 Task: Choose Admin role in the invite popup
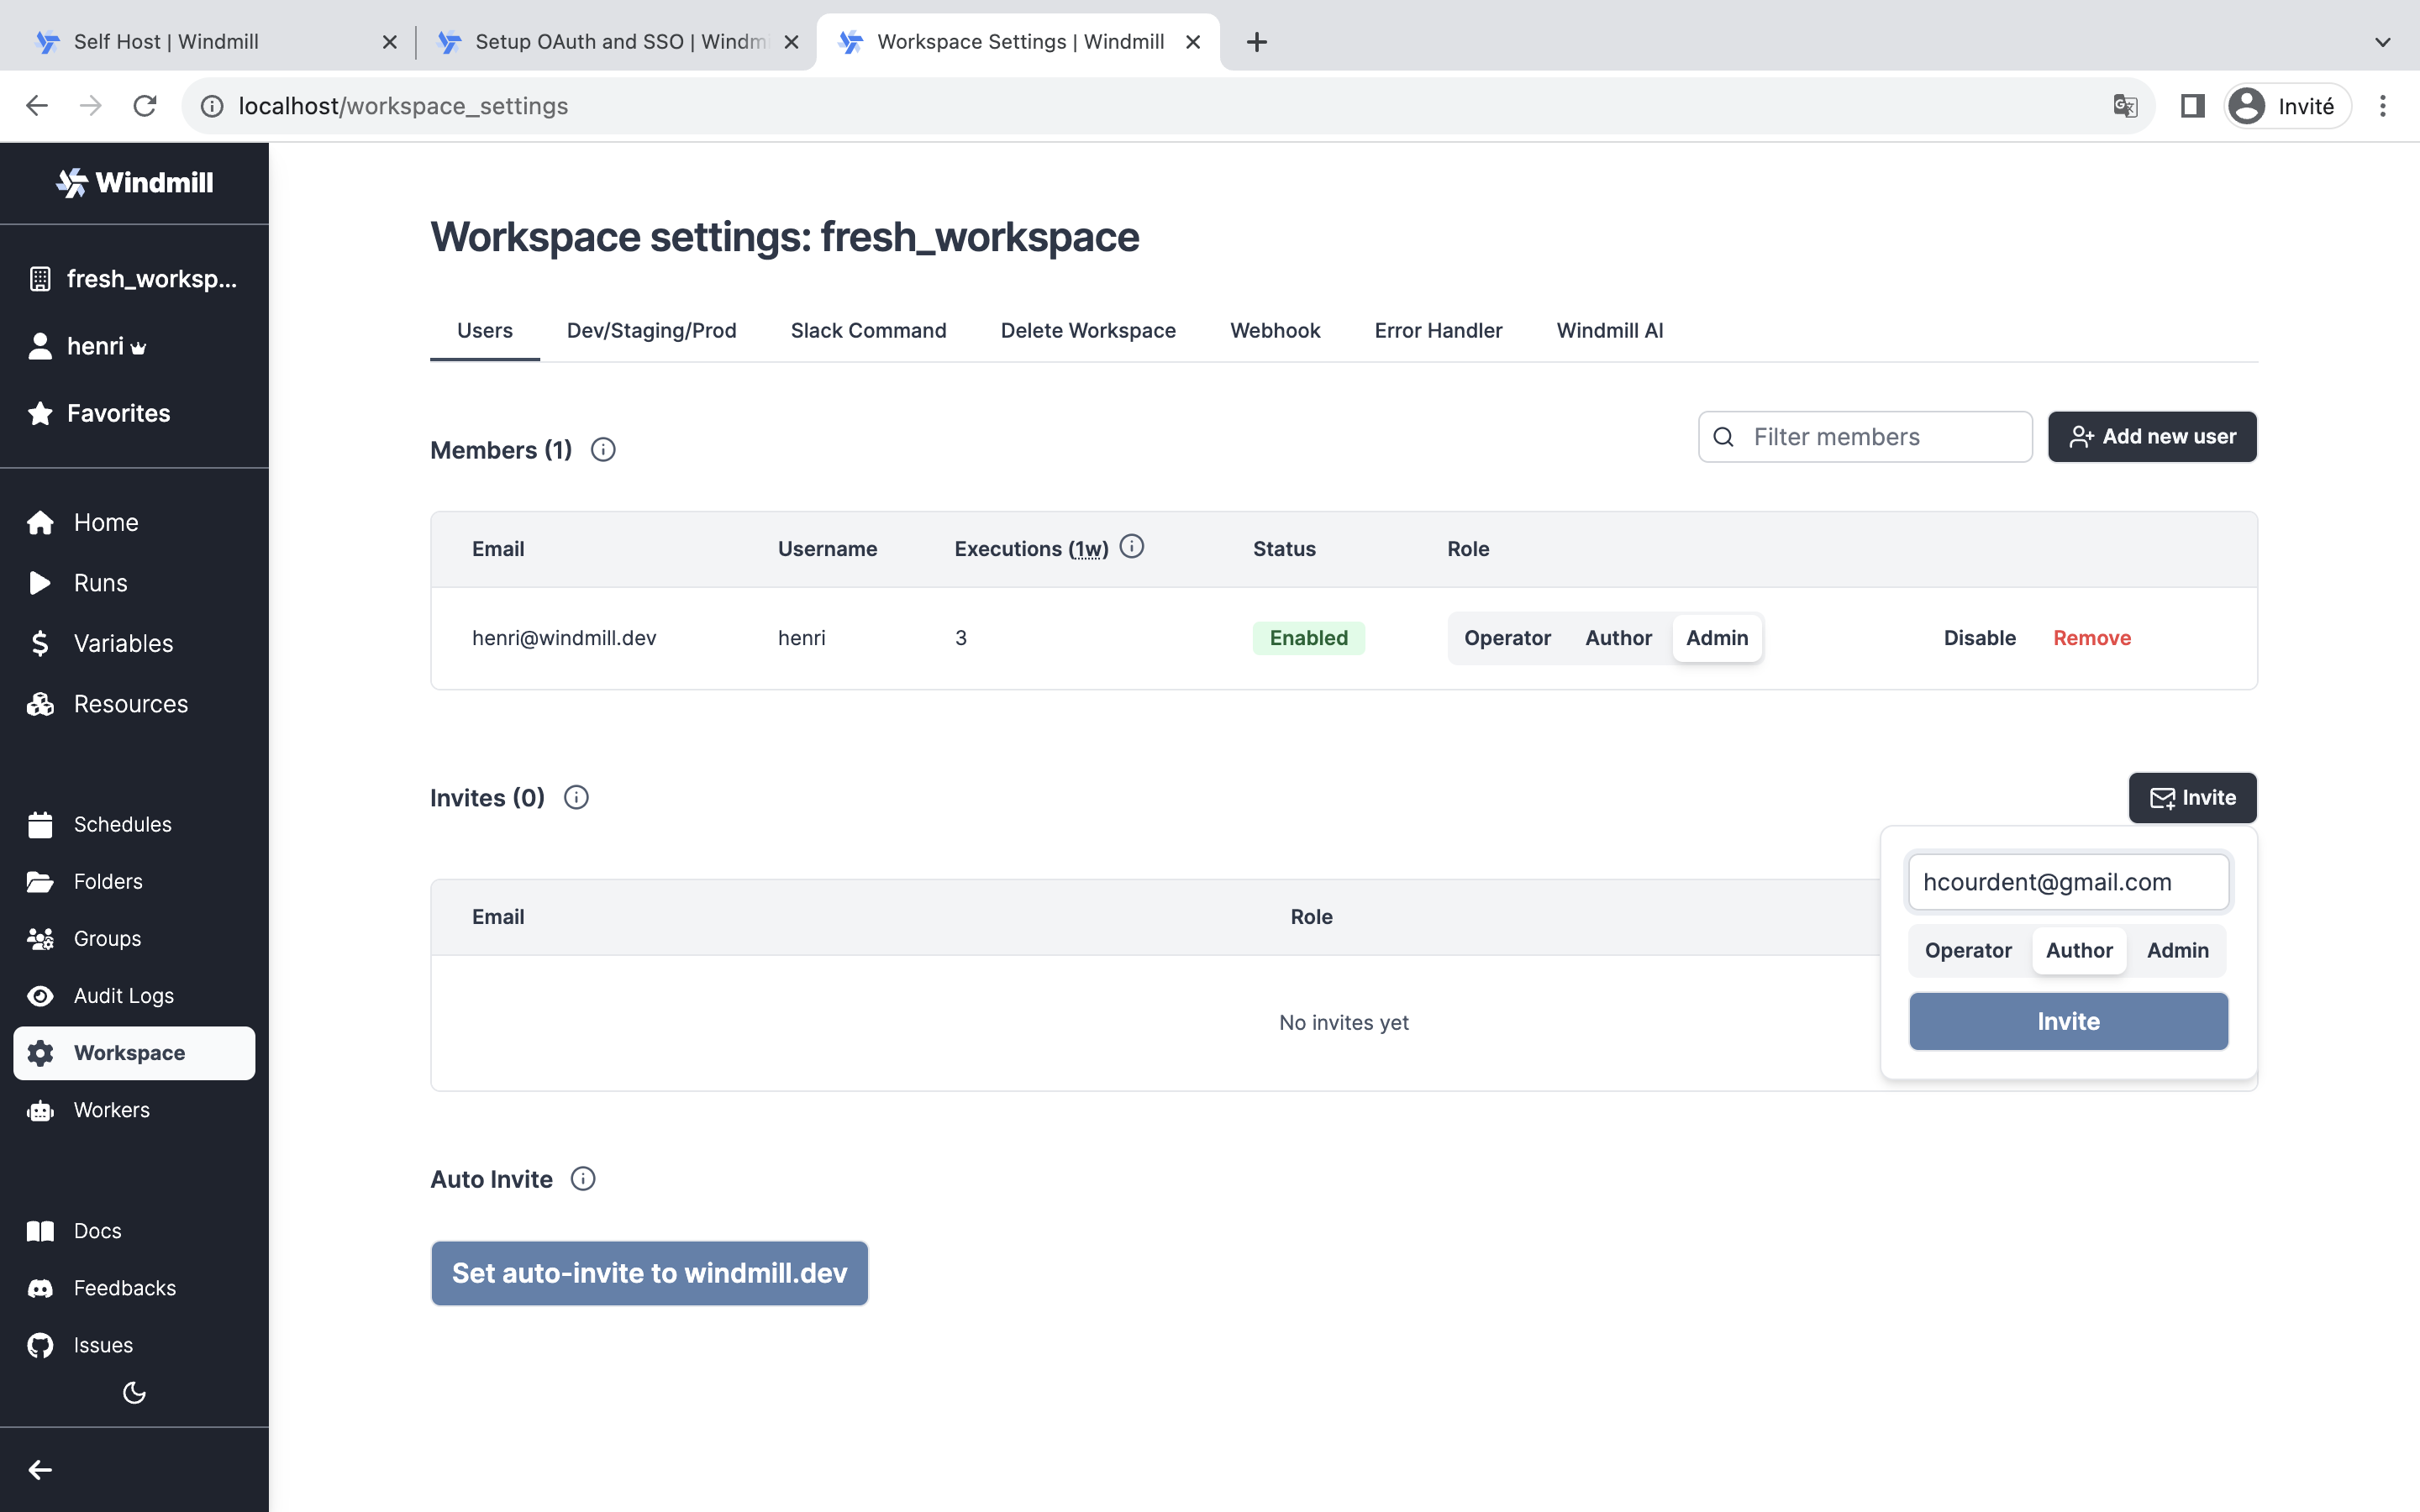pyautogui.click(x=2179, y=950)
